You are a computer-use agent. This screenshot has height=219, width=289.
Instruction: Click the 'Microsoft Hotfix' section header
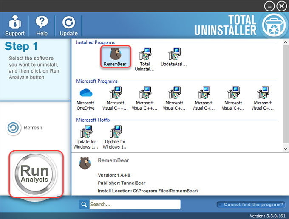coord(93,120)
